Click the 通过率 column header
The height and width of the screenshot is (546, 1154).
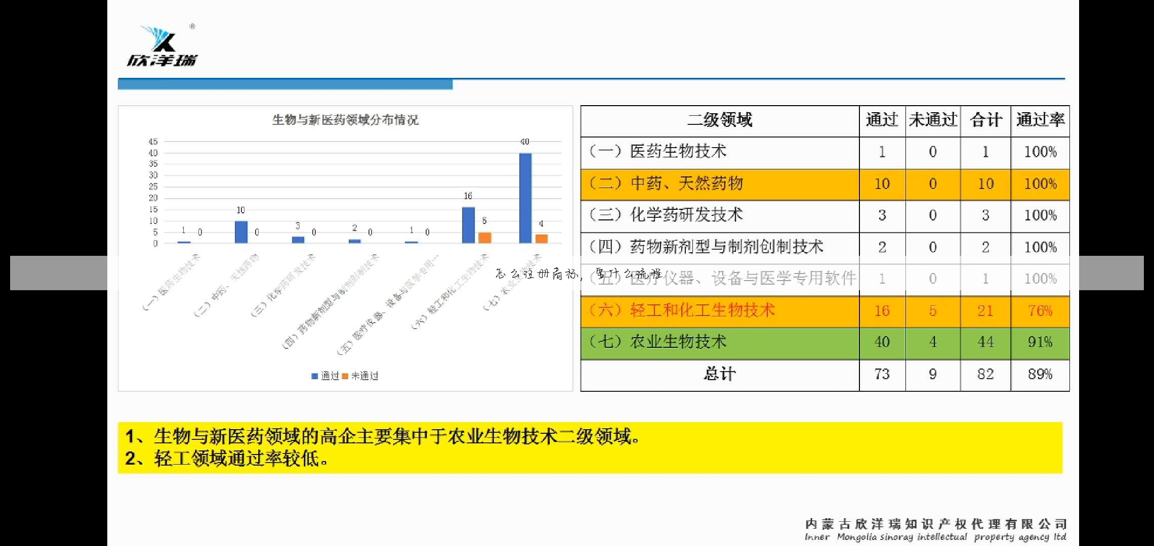(x=1040, y=120)
